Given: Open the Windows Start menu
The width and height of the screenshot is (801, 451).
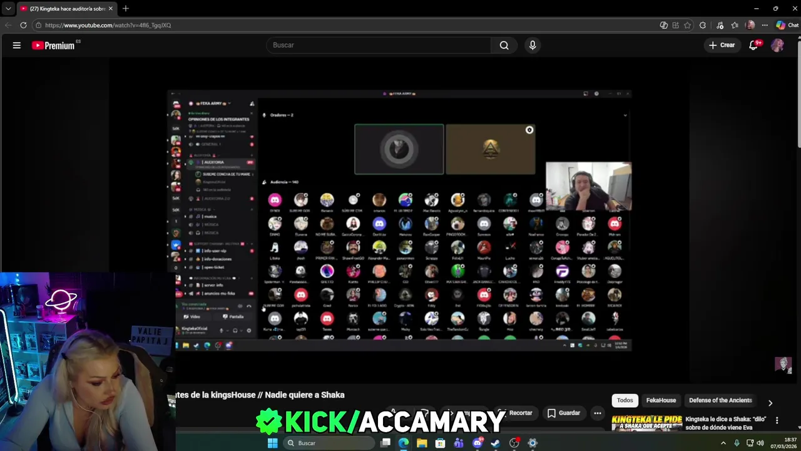Looking at the screenshot, I should tap(272, 443).
